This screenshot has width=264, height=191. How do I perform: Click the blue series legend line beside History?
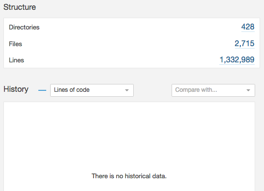coord(42,90)
